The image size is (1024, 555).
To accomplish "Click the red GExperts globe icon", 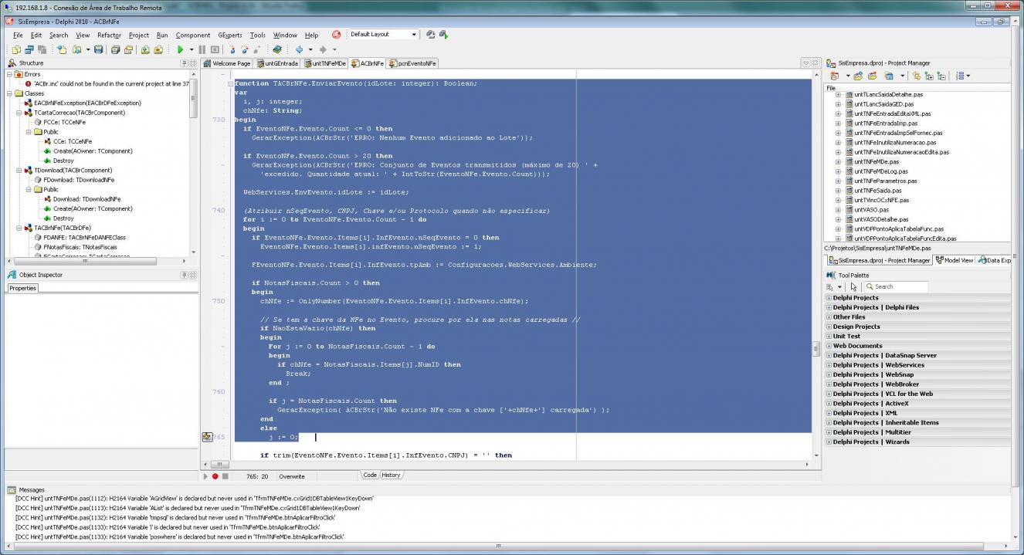I will pos(336,34).
